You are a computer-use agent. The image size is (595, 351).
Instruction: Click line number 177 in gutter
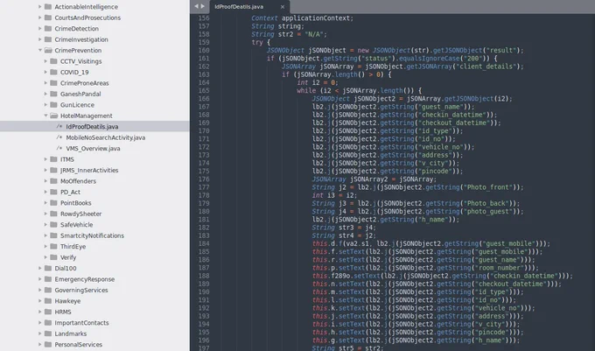204,187
